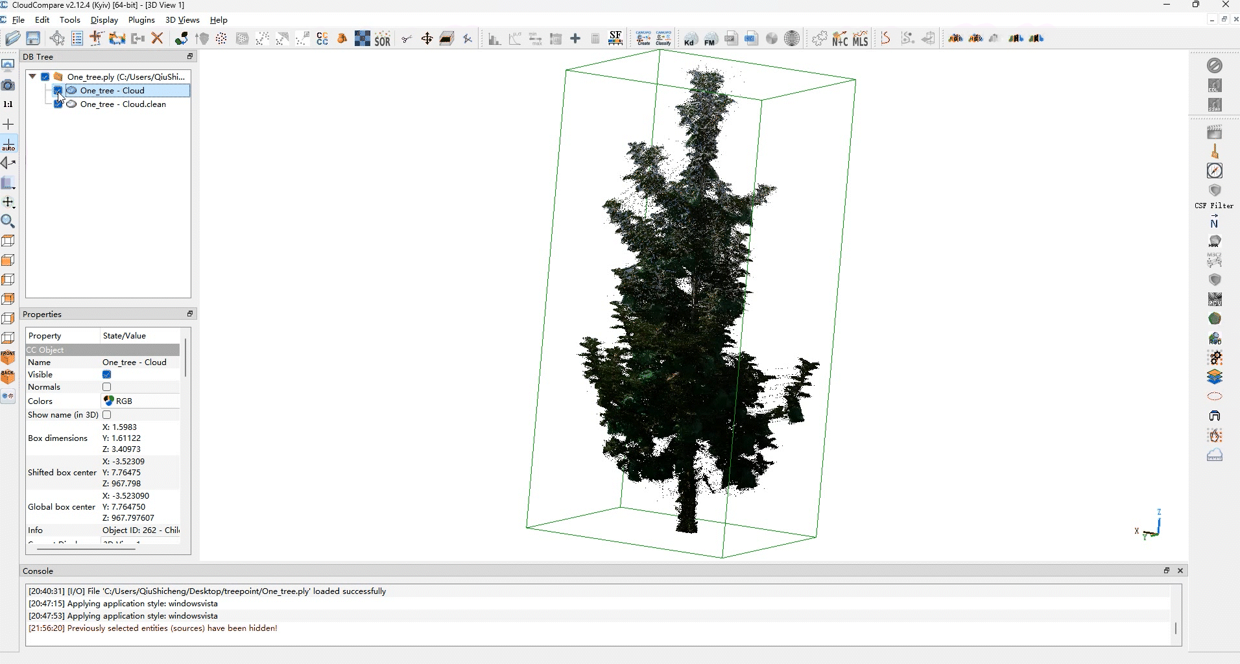The image size is (1240, 664).
Task: Open the Plugins menu
Action: coord(141,20)
